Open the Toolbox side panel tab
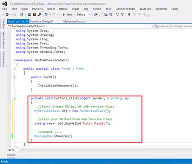Viewport: 192px width, 164px height. tap(4, 24)
